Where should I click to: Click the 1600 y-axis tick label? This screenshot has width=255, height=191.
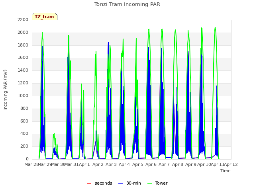point(23,57)
